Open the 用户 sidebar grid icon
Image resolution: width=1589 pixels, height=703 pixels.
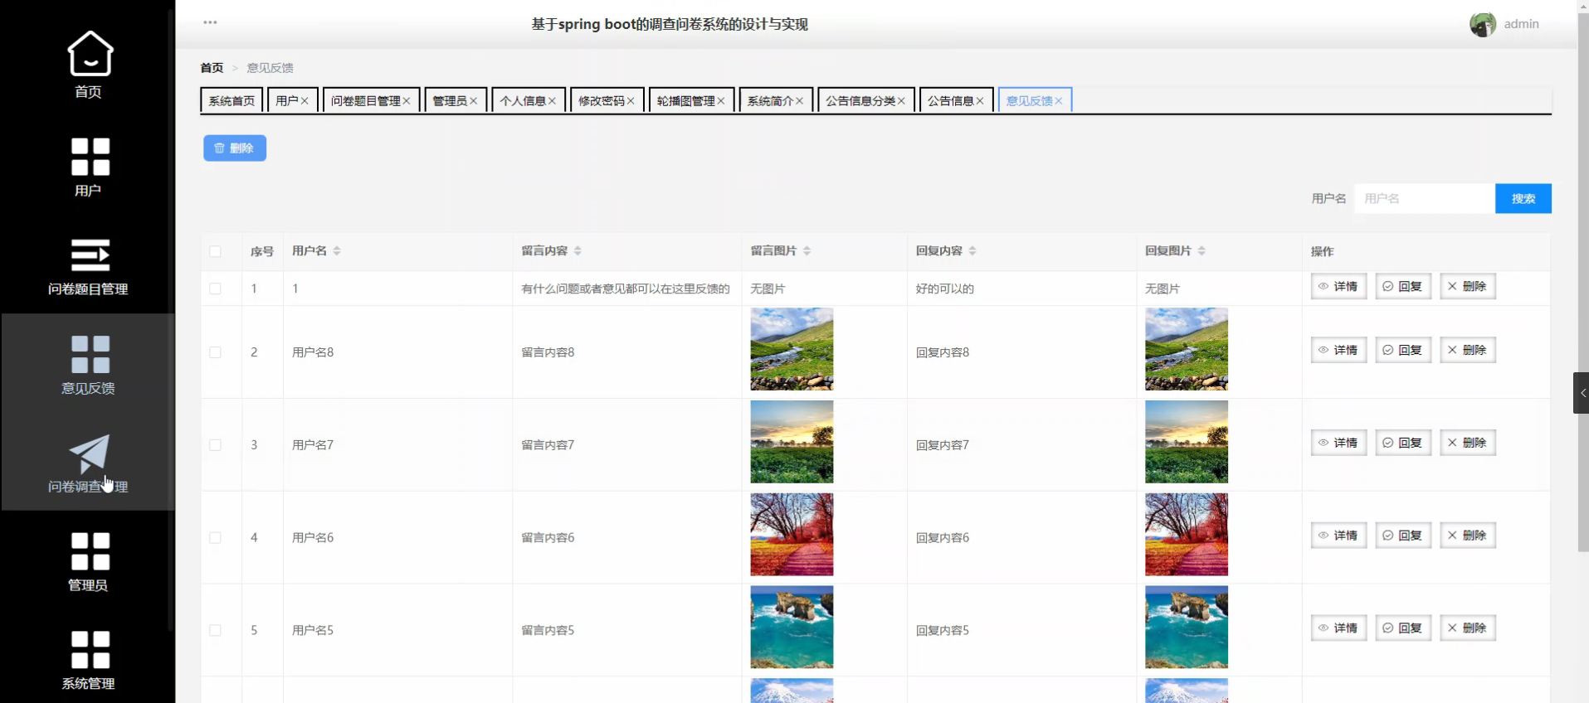tap(90, 157)
